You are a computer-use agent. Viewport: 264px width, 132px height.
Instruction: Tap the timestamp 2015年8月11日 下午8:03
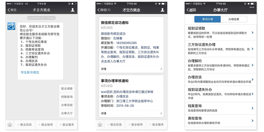click(x=41, y=18)
